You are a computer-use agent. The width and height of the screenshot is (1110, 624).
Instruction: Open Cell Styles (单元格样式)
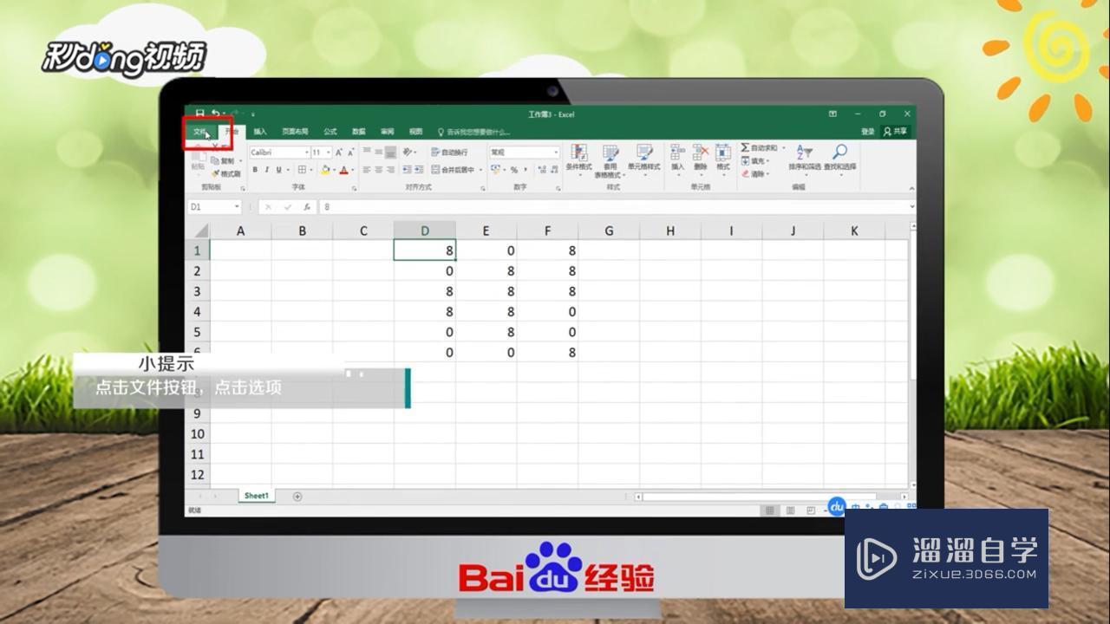coord(643,159)
